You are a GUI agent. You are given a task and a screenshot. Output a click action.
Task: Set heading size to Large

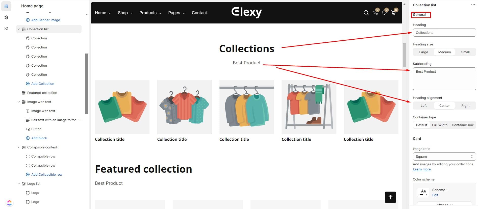pos(423,52)
